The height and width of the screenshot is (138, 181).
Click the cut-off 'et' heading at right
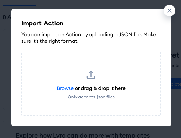point(176,55)
